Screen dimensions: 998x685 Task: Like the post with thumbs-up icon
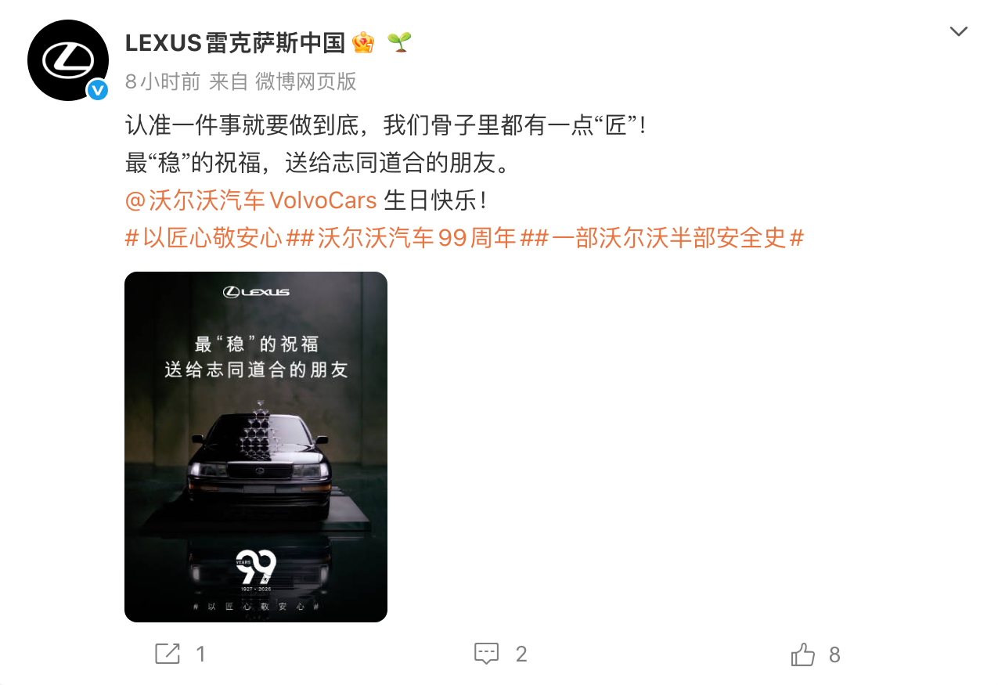803,654
